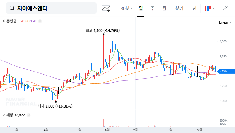
Task: Click the 최고 4,100 high price annotation
Action: point(103,30)
